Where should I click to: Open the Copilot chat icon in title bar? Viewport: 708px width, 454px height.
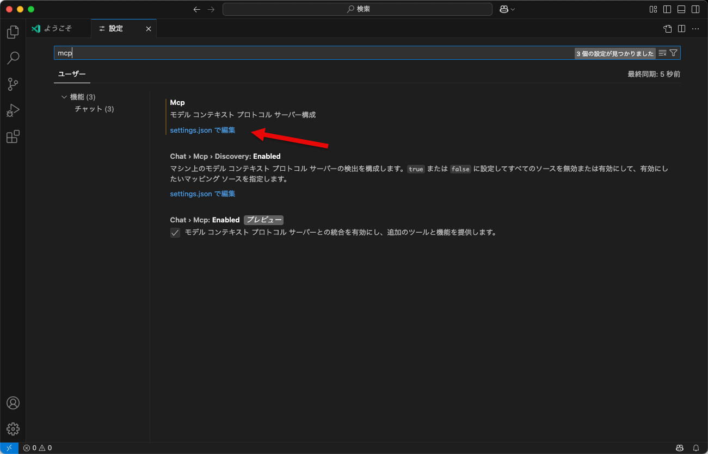tap(504, 9)
